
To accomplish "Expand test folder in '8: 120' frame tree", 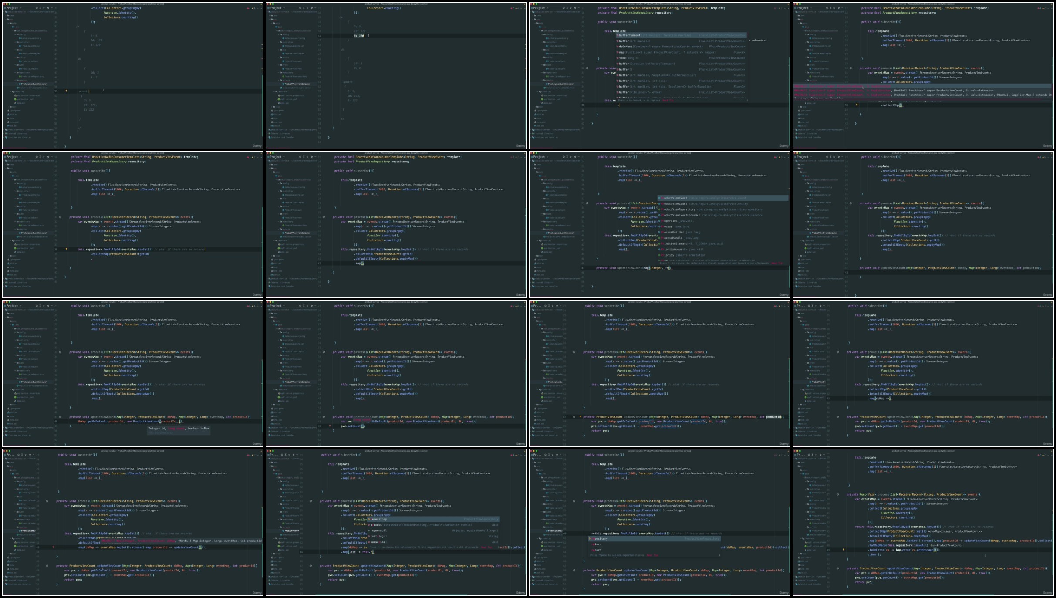I will [271, 107].
